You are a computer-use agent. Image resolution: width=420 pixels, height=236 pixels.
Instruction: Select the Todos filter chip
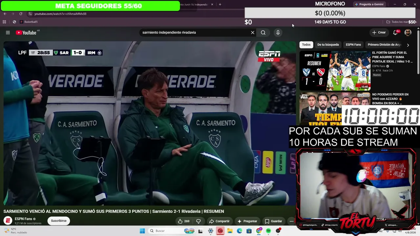pyautogui.click(x=306, y=45)
